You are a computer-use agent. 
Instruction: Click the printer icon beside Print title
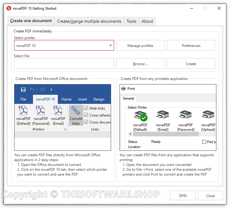pos(123,88)
